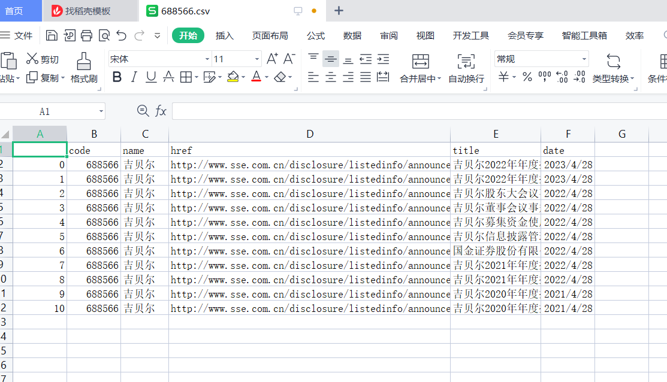Select column D header
Viewport: 667px width, 382px height.
click(310, 134)
